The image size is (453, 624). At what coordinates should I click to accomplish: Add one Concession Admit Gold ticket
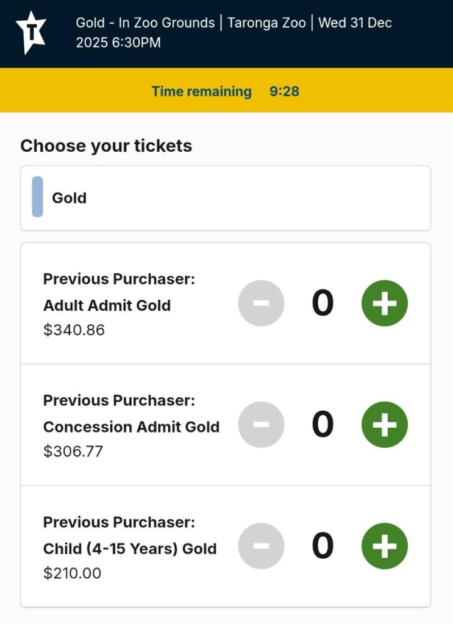coord(384,425)
